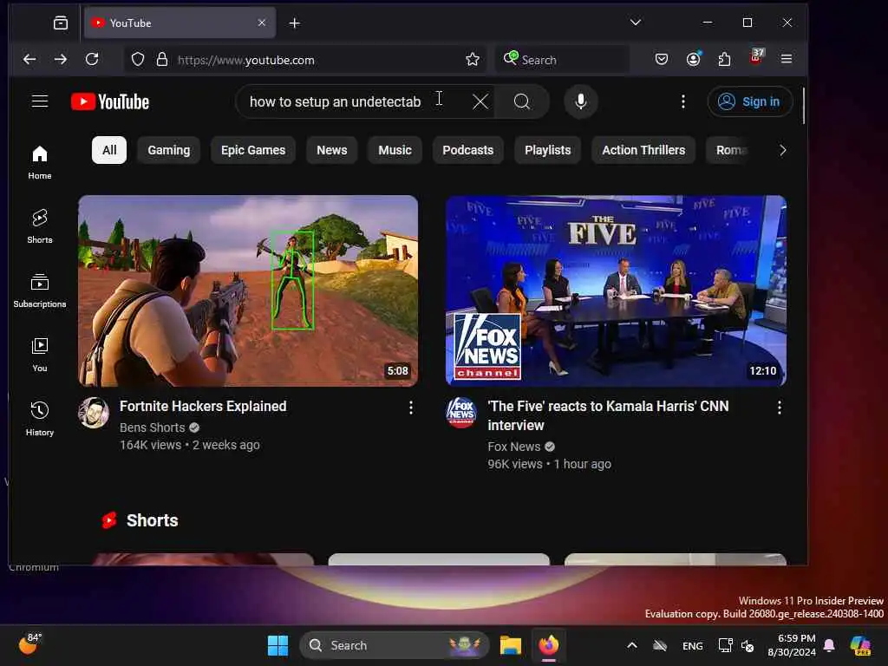Open options for Fortnite Hackers Explained video
This screenshot has height=666, width=888.
411,408
